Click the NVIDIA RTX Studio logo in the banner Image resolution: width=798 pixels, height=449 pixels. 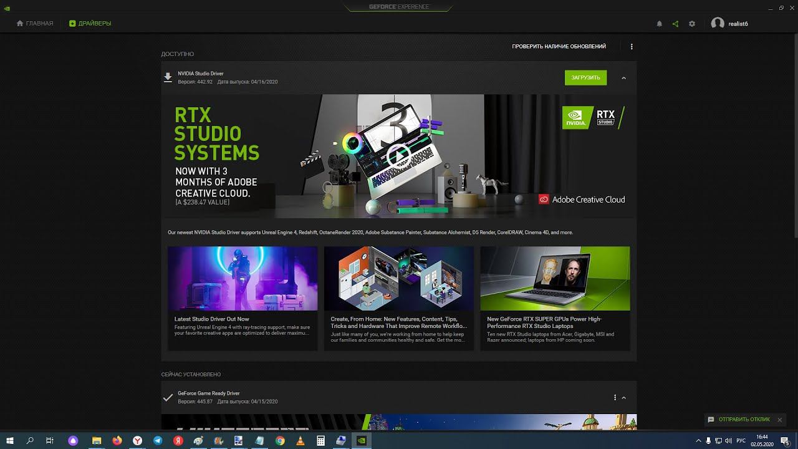(x=593, y=117)
